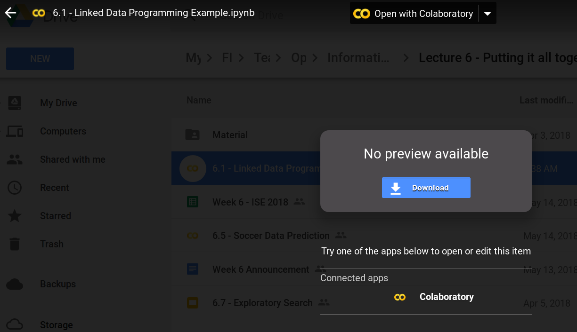Click the Fl breadcrumb folder
Viewport: 577px width, 332px height.
coord(227,58)
